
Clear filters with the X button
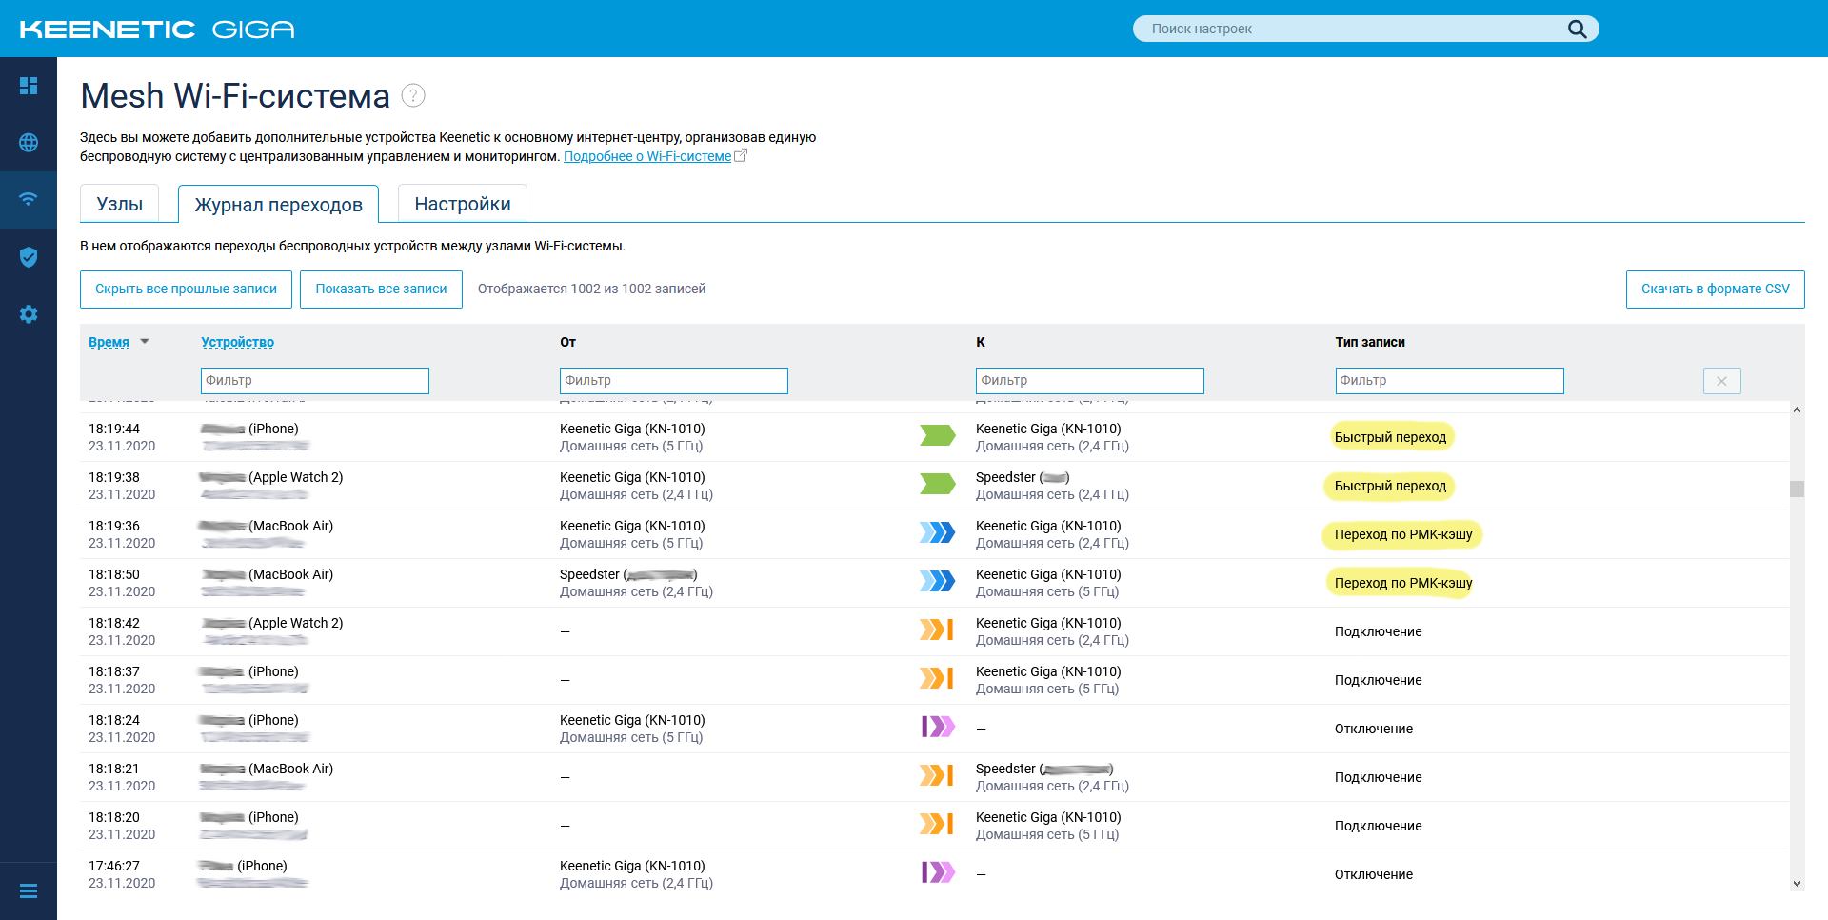[1721, 381]
